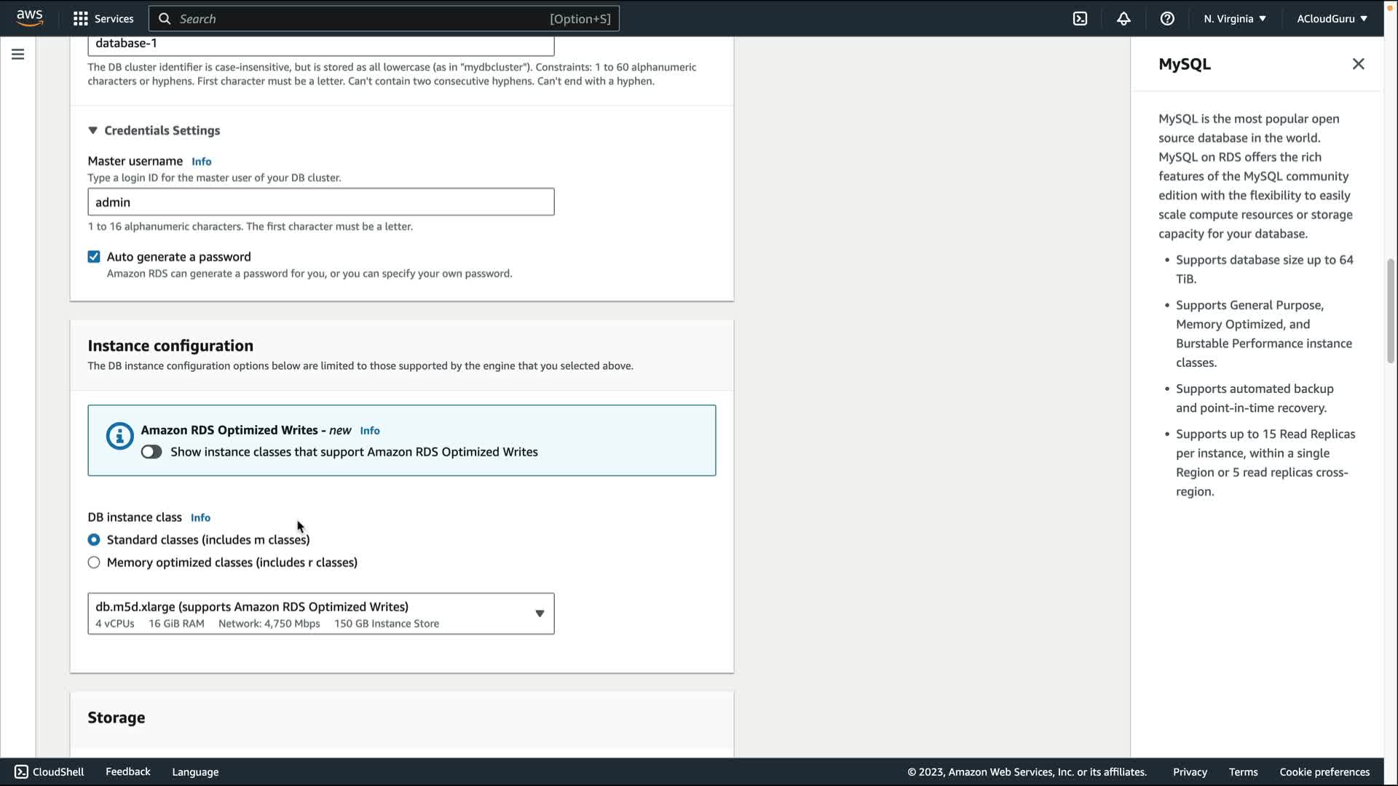Open the notifications bell
Viewport: 1398px width, 786px height.
pos(1123,19)
